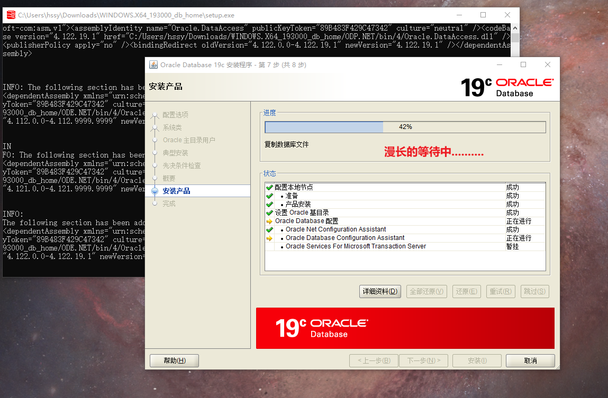The width and height of the screenshot is (608, 398).
Task: Click the 下一步(N) next button
Action: 423,360
